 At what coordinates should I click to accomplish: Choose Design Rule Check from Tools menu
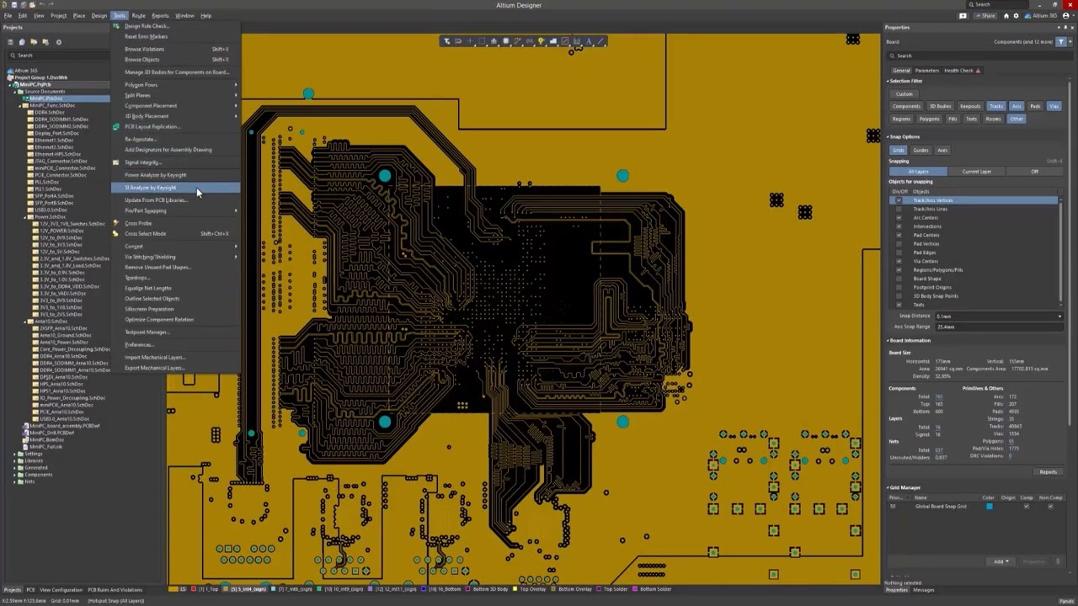(x=147, y=26)
